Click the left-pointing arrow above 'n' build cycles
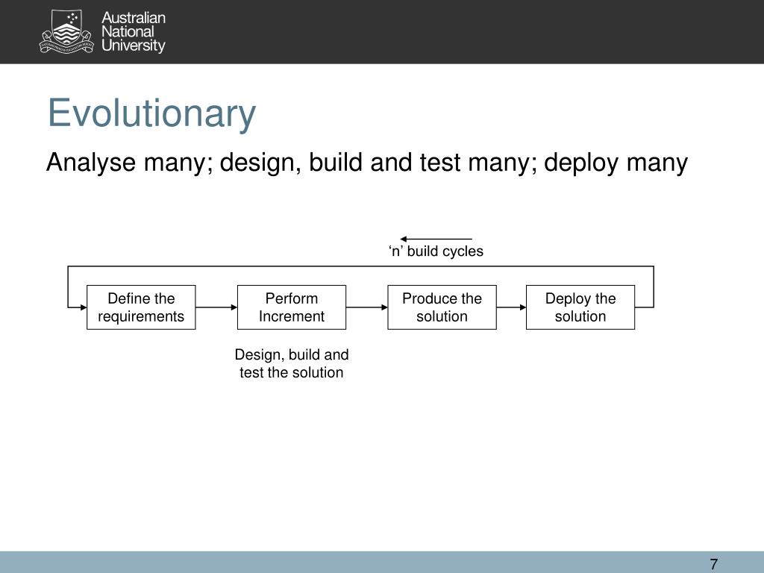This screenshot has width=764, height=573. (436, 239)
